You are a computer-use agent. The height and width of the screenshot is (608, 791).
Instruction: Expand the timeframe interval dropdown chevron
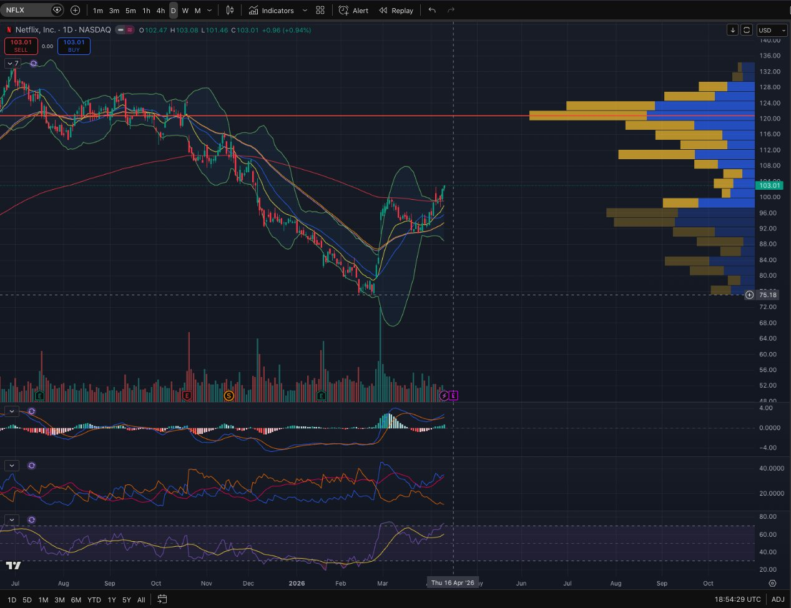[x=209, y=10]
